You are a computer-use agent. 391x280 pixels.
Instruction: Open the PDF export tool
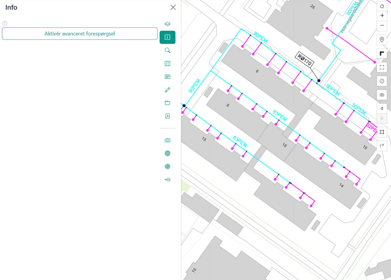pos(168,116)
